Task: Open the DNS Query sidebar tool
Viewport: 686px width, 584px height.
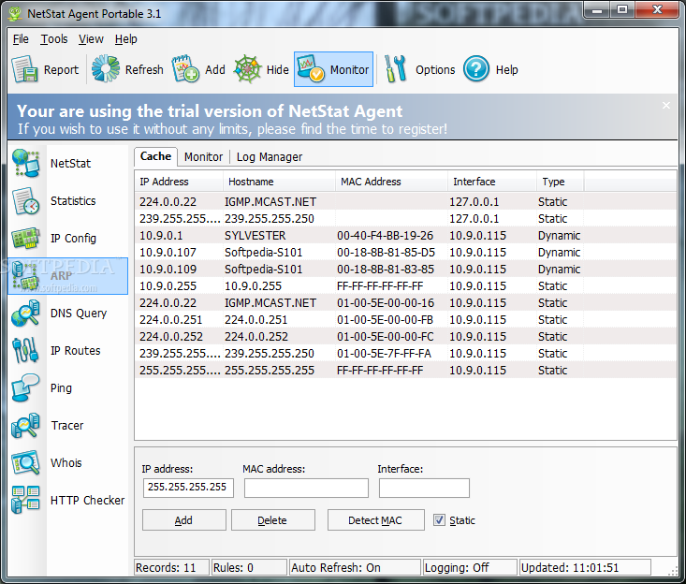Action: pos(67,314)
